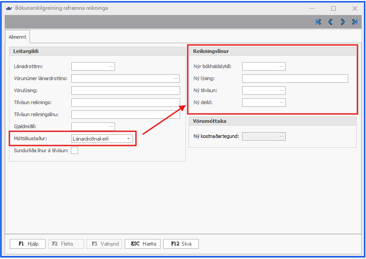Click into the Vörulýsing text field
366x259 pixels.
(125, 91)
